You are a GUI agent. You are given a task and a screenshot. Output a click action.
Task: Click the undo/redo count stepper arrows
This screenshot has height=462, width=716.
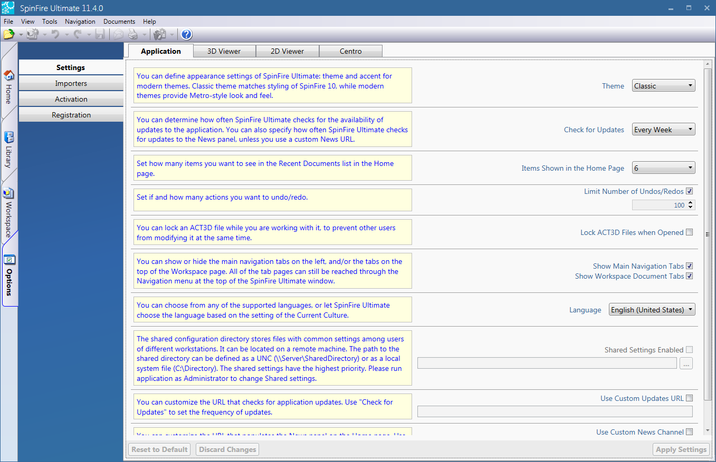pyautogui.click(x=691, y=205)
